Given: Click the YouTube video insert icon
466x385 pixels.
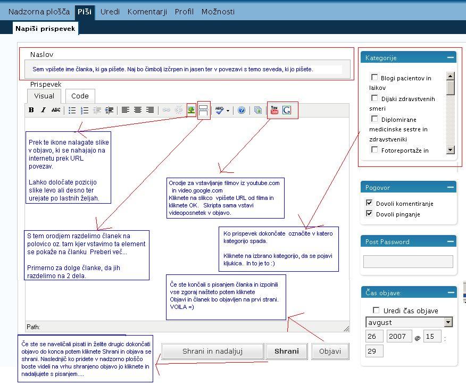Looking at the screenshot, I should click(x=274, y=110).
